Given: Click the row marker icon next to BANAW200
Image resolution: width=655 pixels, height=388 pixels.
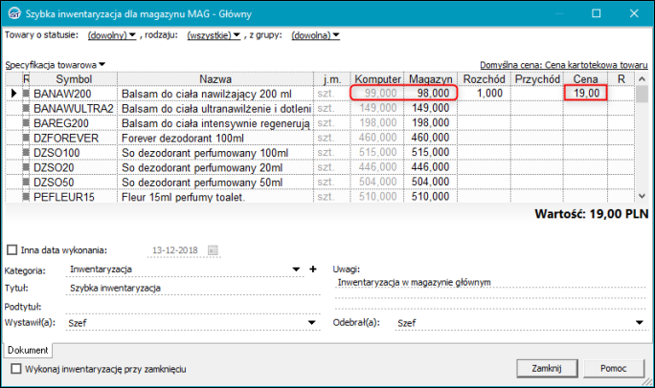Looking at the screenshot, I should pyautogui.click(x=26, y=94).
